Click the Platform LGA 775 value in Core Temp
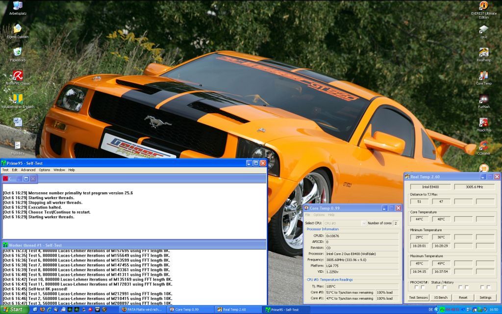Screen dimensions: 502x314 [362, 265]
